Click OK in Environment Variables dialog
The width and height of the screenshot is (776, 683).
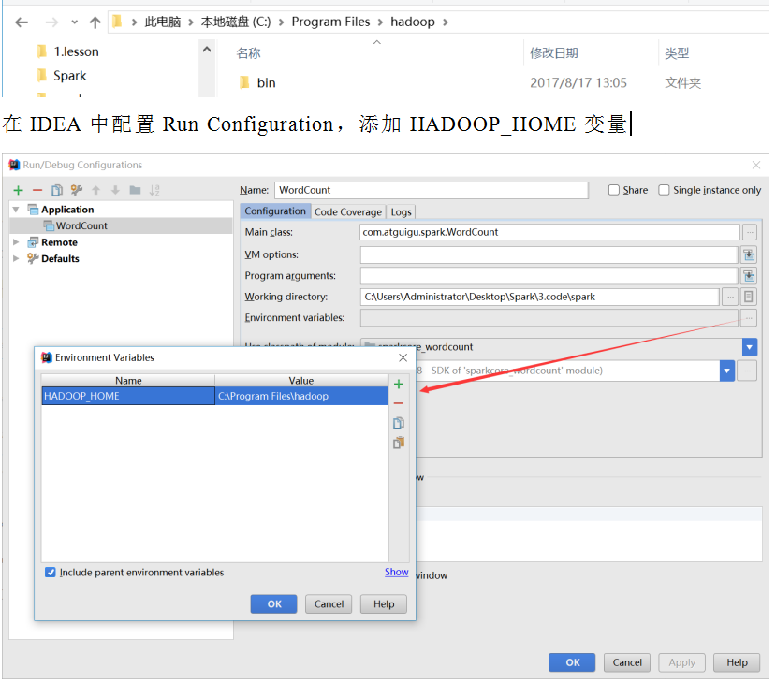(x=273, y=604)
